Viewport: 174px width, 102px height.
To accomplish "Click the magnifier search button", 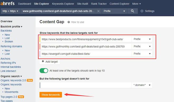I will [133, 11].
